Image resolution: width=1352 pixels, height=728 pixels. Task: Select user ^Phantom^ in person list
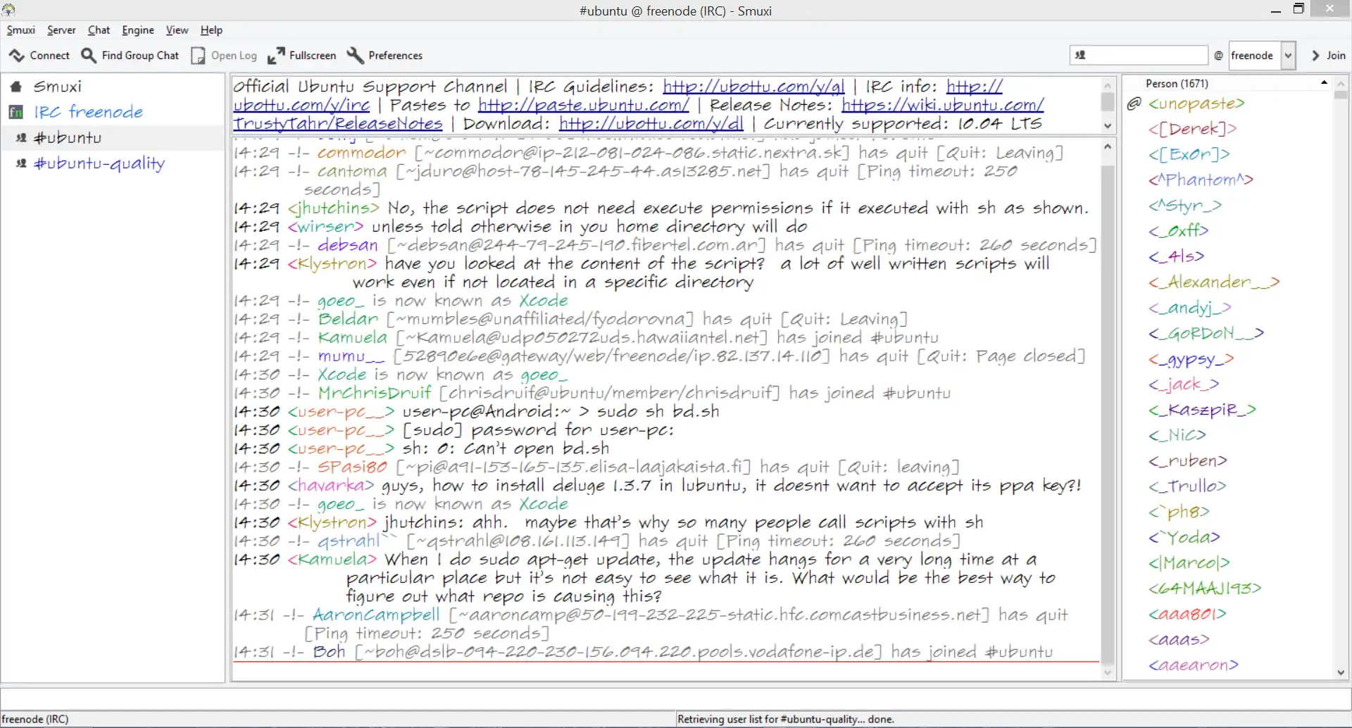(x=1201, y=180)
